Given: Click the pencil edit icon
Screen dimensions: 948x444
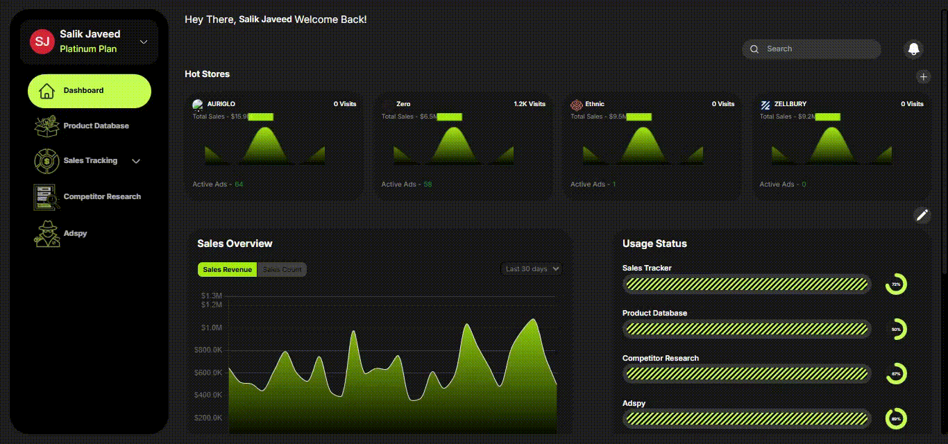Looking at the screenshot, I should click(922, 215).
